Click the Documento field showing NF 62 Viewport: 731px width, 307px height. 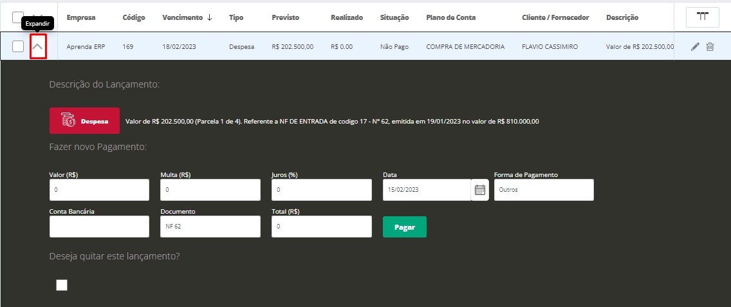click(x=210, y=227)
